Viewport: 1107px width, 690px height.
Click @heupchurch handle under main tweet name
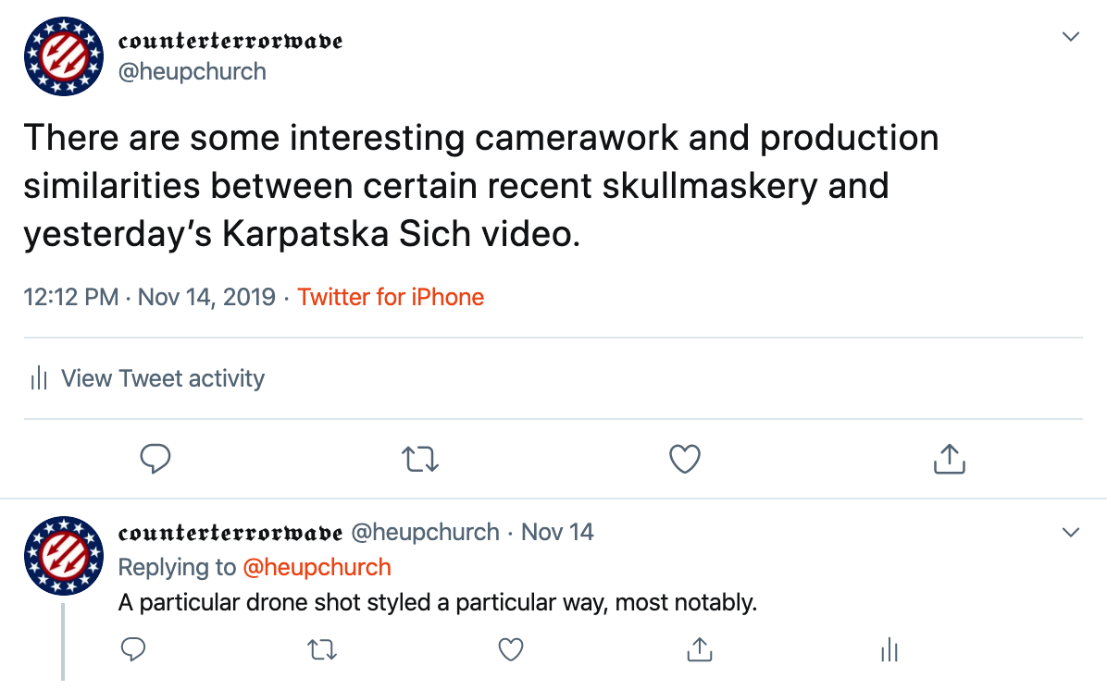(x=192, y=72)
